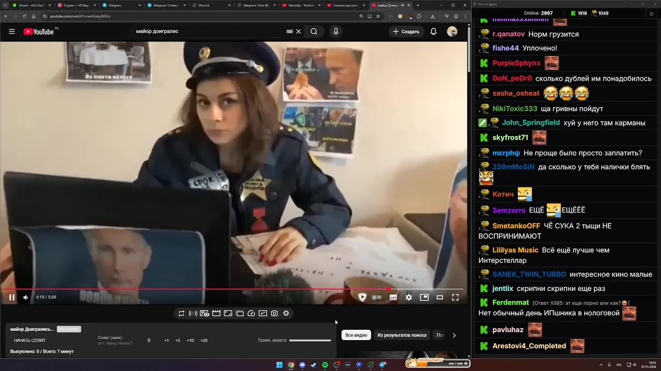Add +5 minutes to split
The height and width of the screenshot is (371, 661).
(178, 341)
